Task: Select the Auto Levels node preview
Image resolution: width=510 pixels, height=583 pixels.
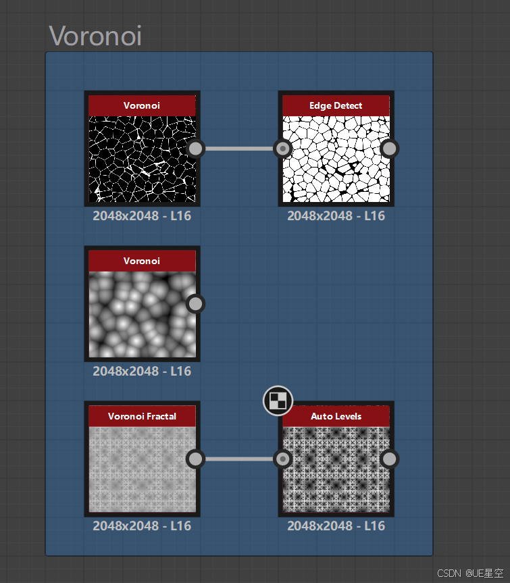Action: [x=336, y=470]
